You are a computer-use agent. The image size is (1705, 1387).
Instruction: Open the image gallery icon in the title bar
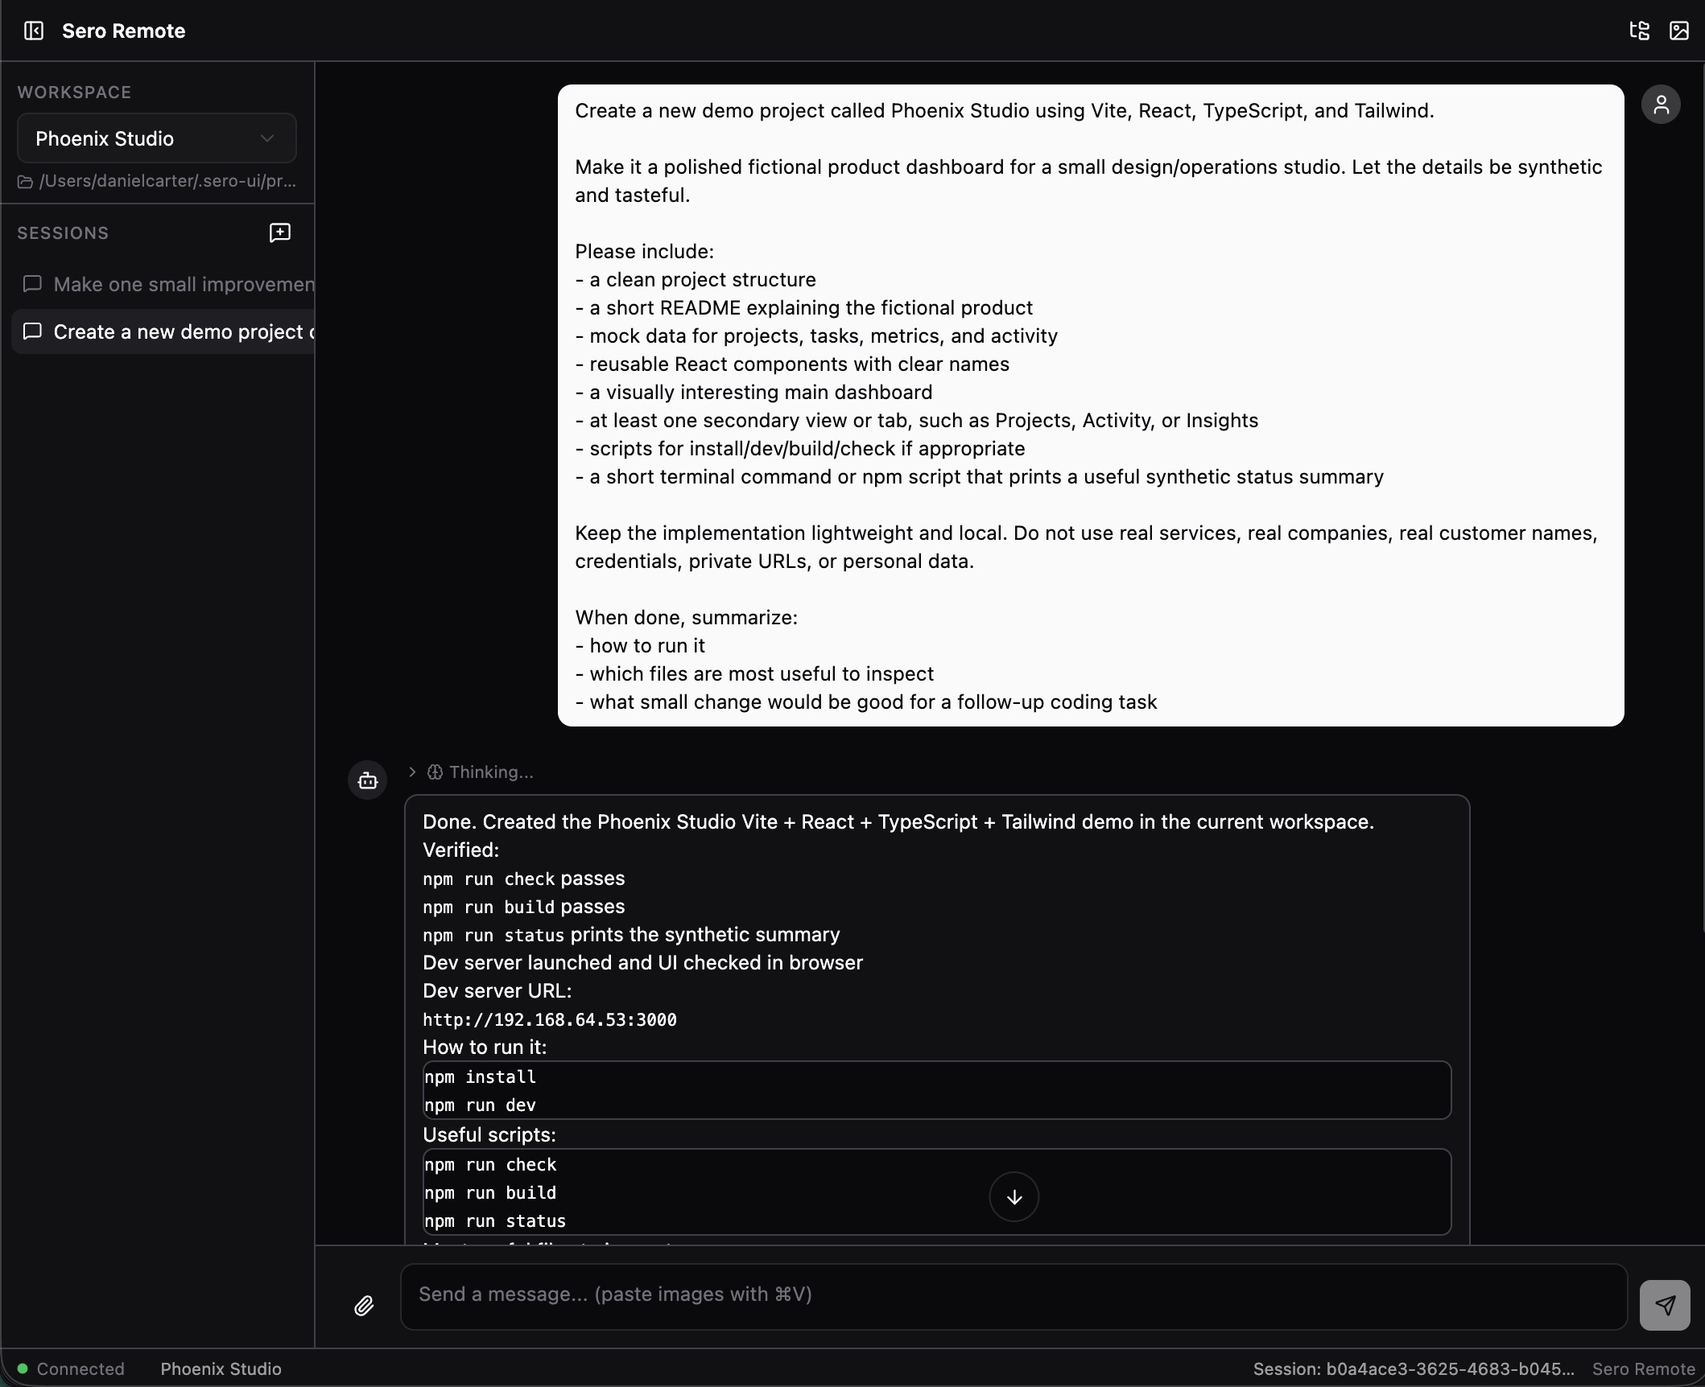1680,31
